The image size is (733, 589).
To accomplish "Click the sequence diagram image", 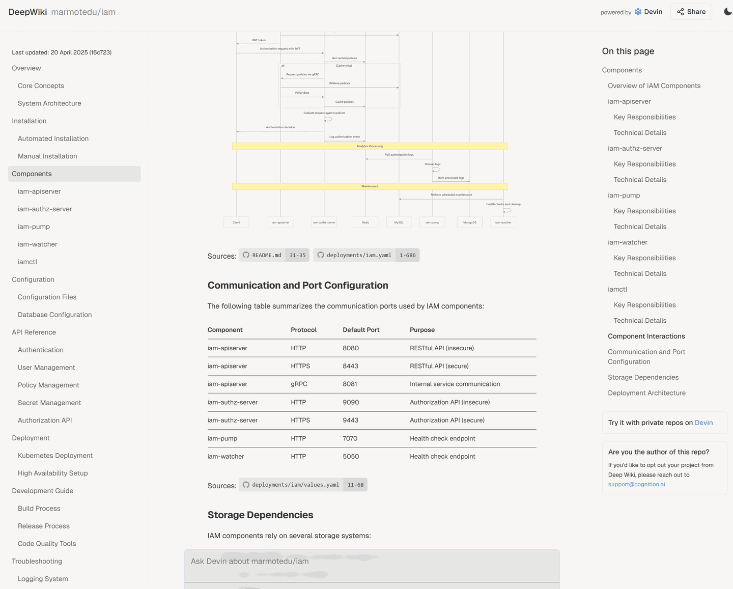I will coord(370,127).
